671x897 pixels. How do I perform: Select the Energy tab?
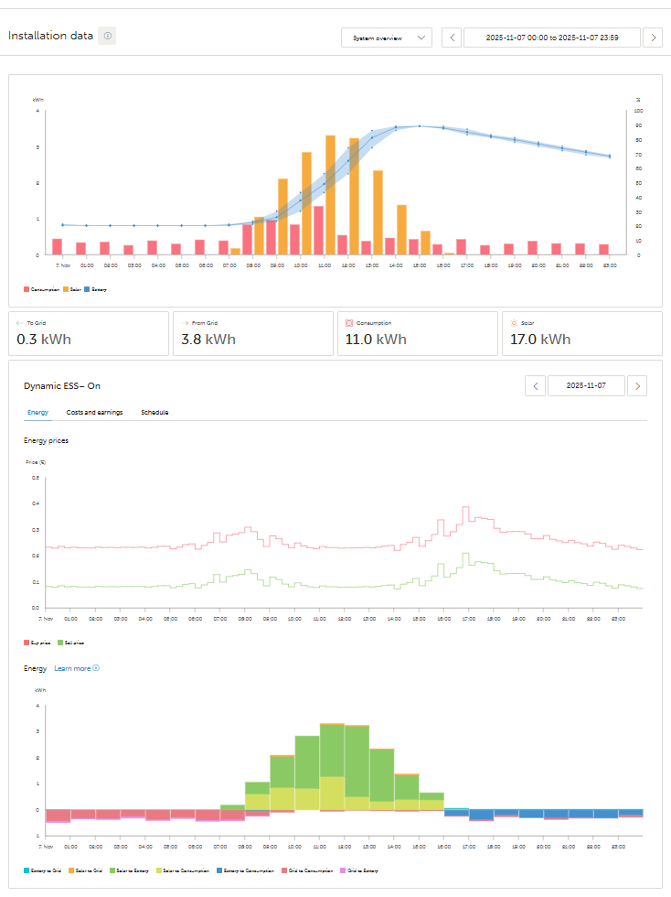(37, 413)
